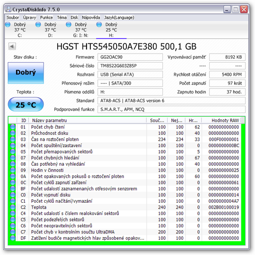Click the 25 °C temperature button
This screenshot has height=255, width=255.
pos(26,105)
